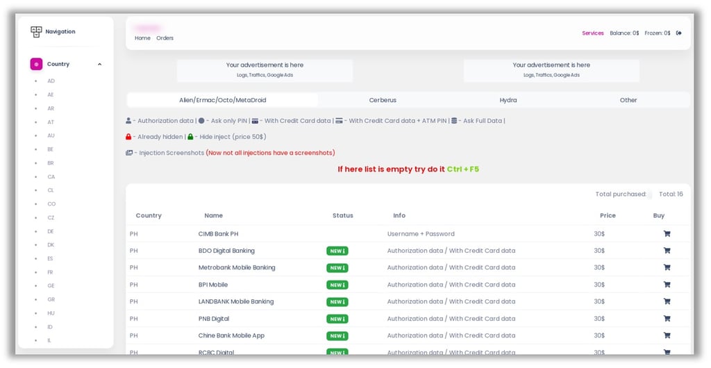Click the Frozen: 0$ text
Viewport: 711px width, 368px height.
[658, 33]
